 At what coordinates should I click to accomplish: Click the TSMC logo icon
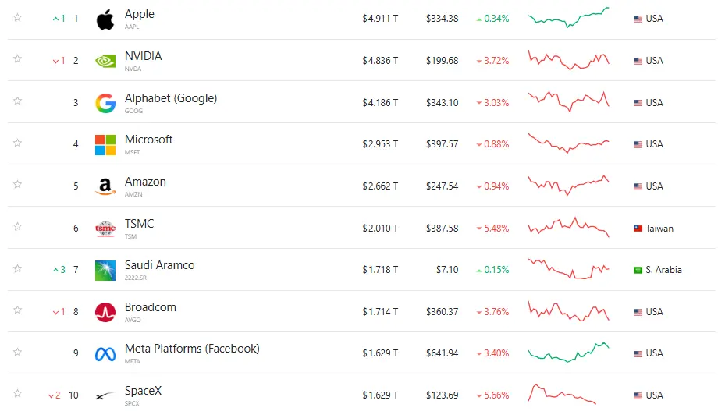point(105,228)
